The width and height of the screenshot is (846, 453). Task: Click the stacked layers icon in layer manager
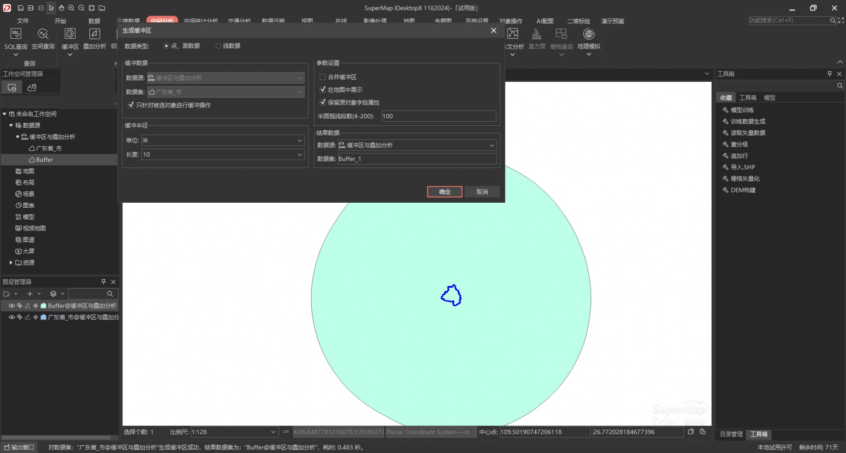click(53, 294)
